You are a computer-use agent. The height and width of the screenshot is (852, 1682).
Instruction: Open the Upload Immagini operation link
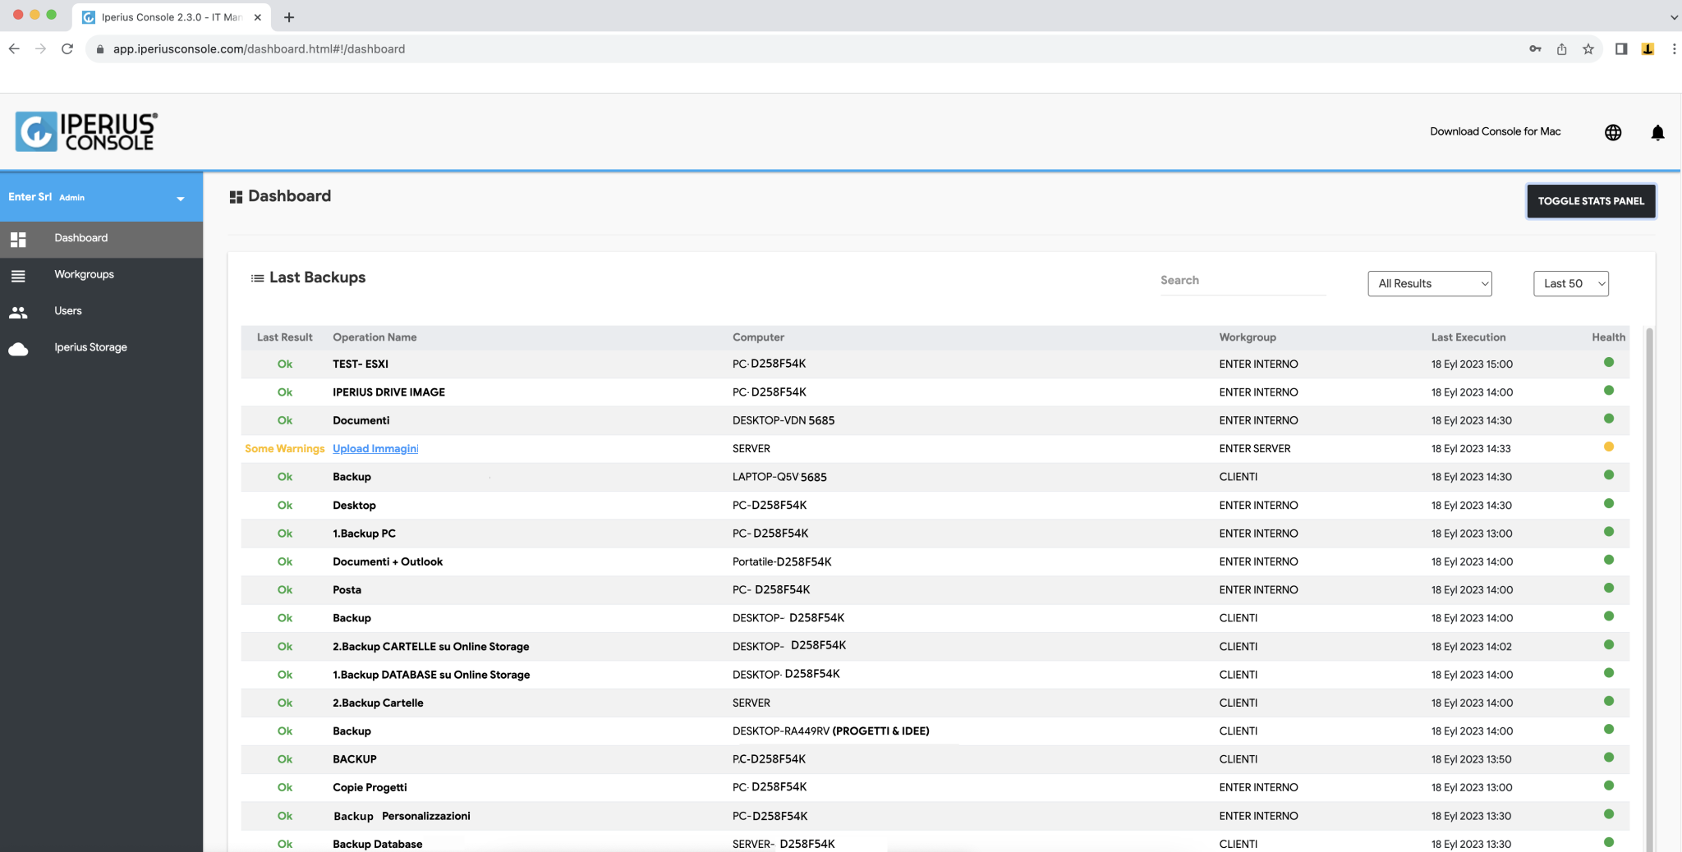[375, 449]
